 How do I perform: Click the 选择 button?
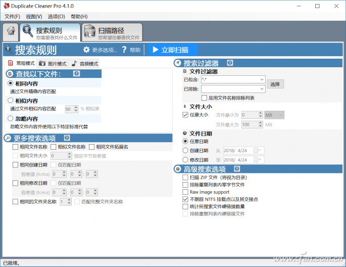[275, 84]
